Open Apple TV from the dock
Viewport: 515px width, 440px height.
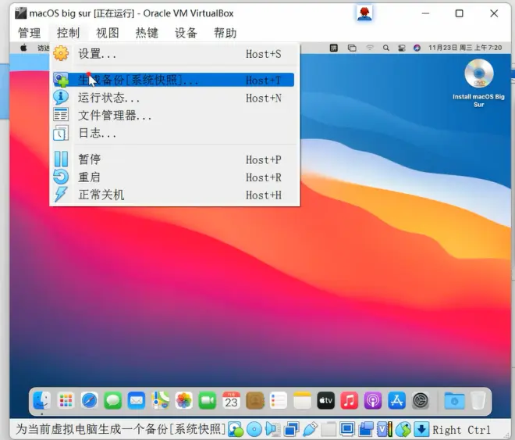326,401
